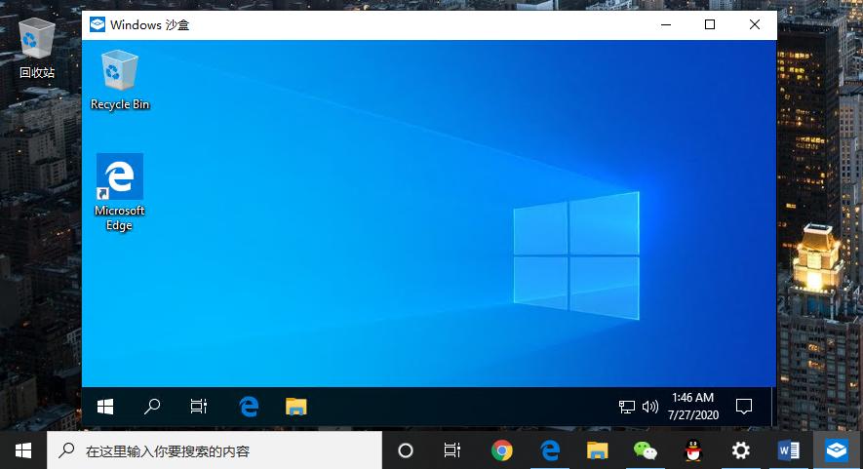Open the host Start menu
Image resolution: width=863 pixels, height=469 pixels.
pyautogui.click(x=23, y=450)
